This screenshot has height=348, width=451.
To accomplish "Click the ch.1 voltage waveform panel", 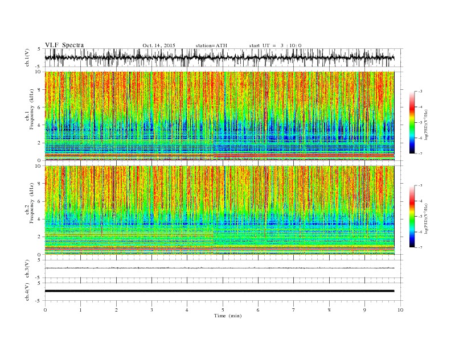I will (x=224, y=57).
